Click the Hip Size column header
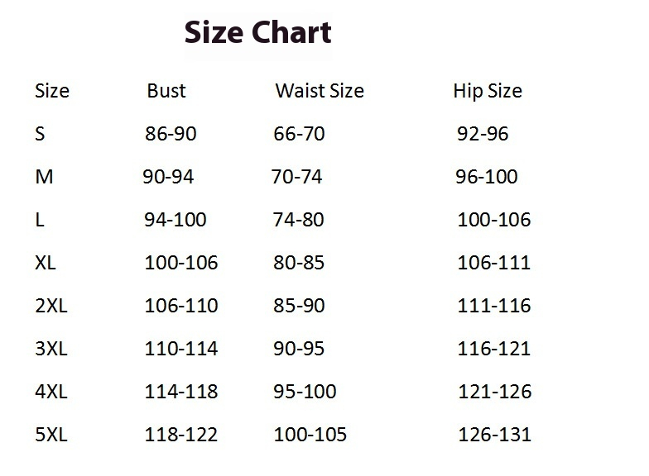 (x=488, y=91)
